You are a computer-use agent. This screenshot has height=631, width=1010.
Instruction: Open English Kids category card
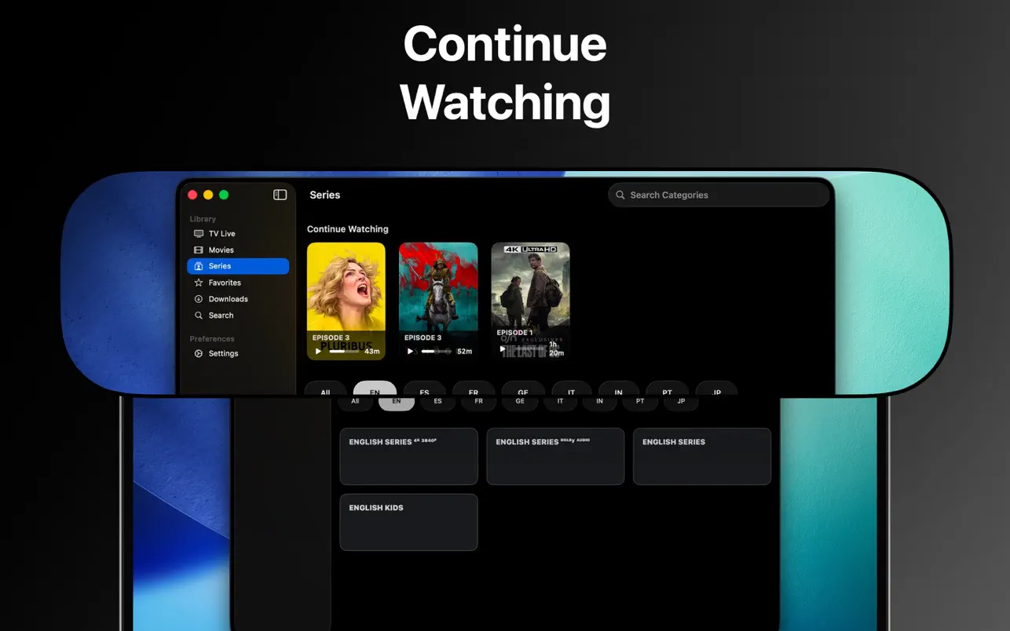click(x=408, y=522)
